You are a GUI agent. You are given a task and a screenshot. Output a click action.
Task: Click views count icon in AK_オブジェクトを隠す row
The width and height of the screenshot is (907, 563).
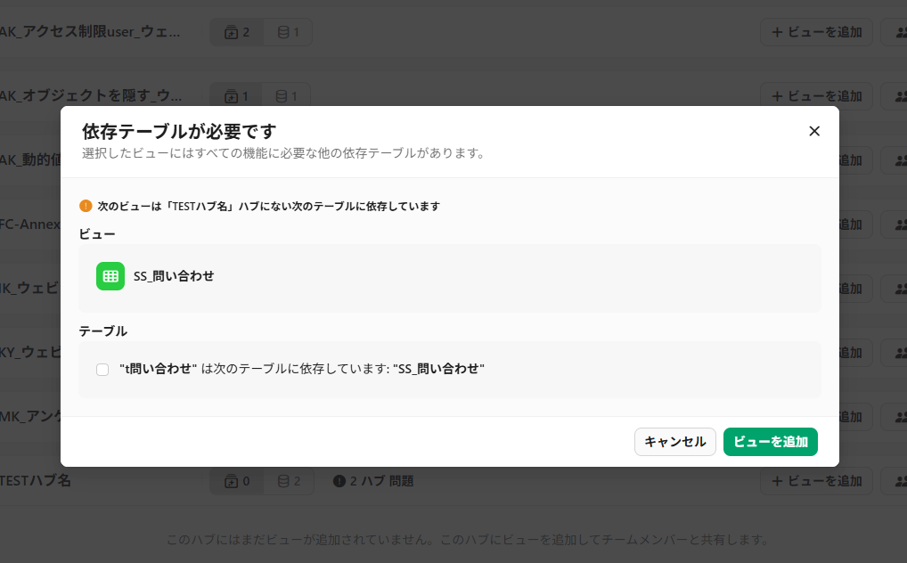[x=232, y=96]
